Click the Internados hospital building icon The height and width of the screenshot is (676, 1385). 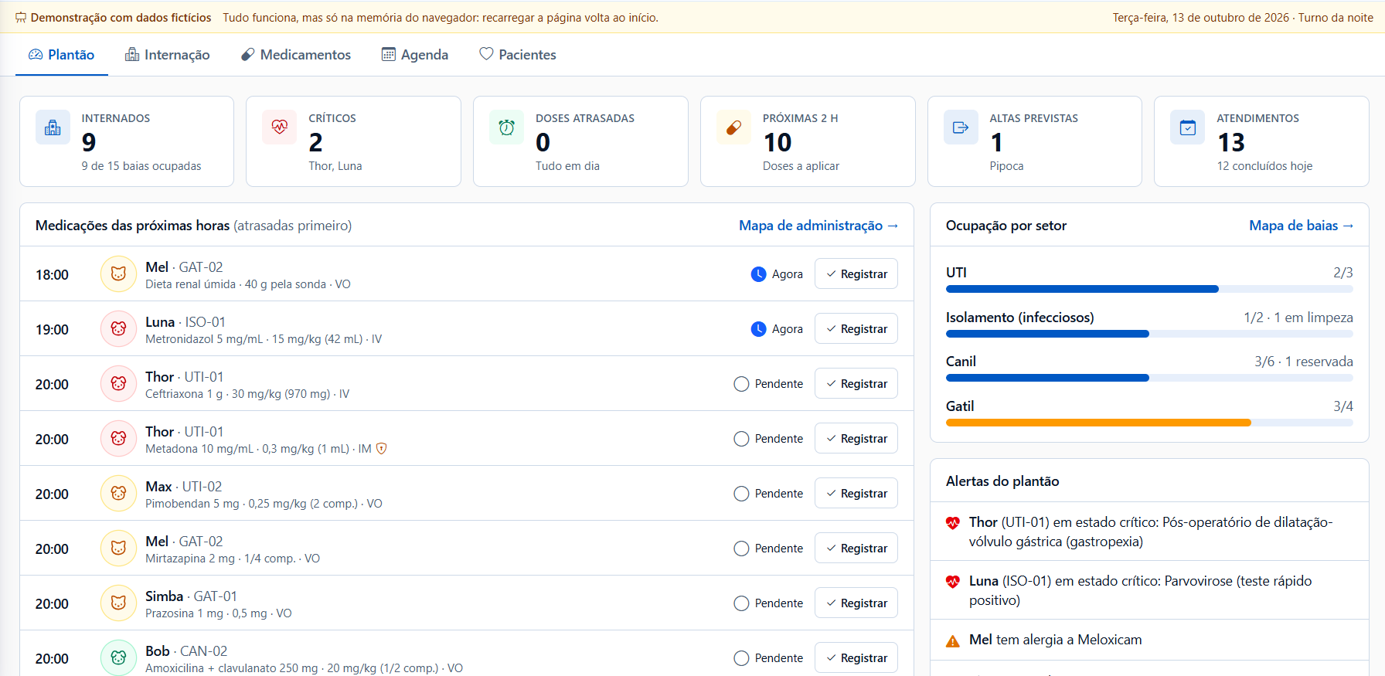point(53,127)
